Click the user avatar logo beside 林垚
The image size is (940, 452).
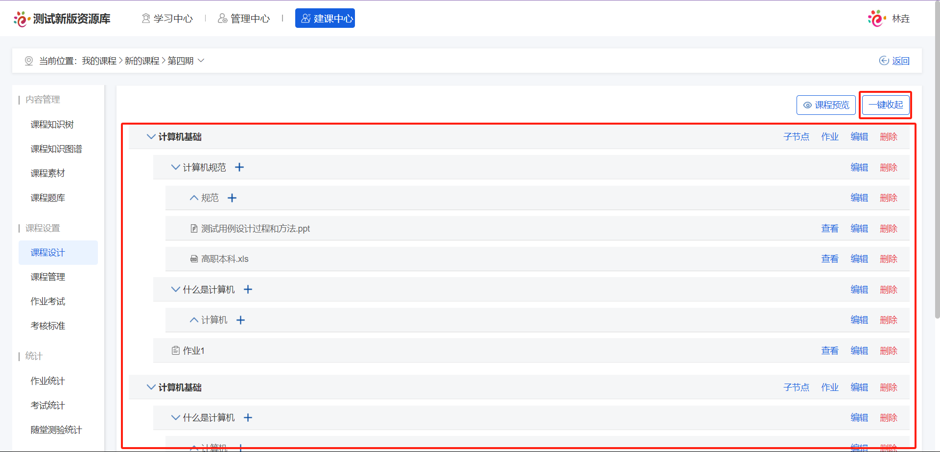point(876,19)
